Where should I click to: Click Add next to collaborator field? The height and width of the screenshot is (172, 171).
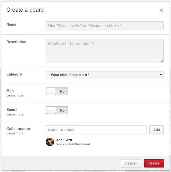[156, 130]
